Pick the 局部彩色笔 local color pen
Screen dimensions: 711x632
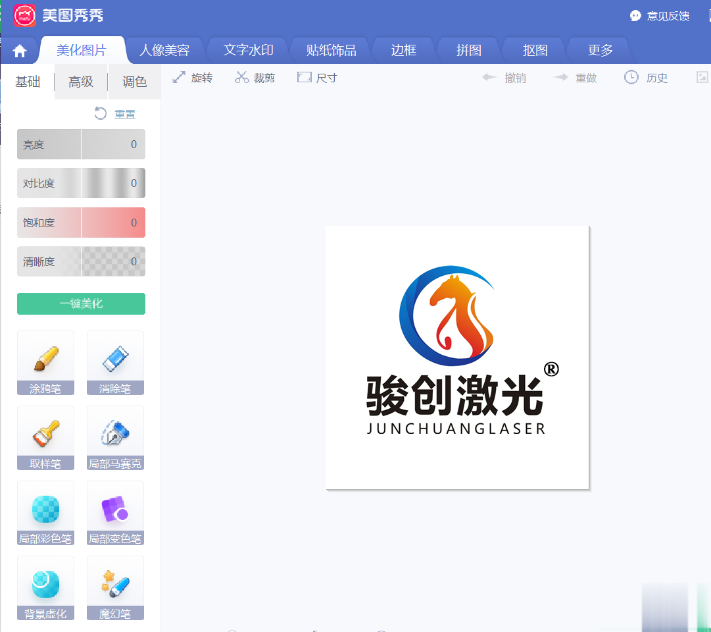point(45,513)
